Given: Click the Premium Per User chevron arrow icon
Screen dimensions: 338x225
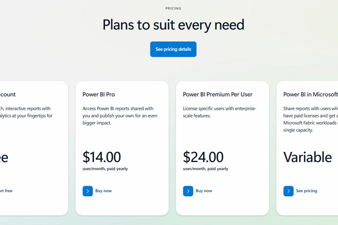Looking at the screenshot, I should pyautogui.click(x=188, y=191).
